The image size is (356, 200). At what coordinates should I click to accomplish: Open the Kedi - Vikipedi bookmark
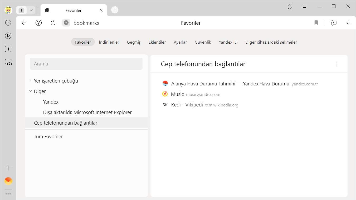[187, 105]
